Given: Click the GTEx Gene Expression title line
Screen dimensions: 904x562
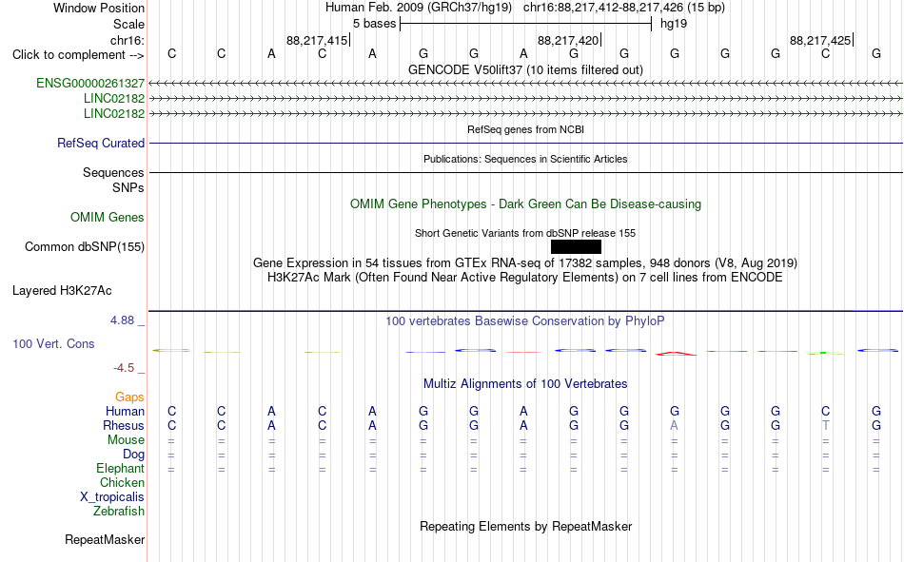Looking at the screenshot, I should click(525, 262).
